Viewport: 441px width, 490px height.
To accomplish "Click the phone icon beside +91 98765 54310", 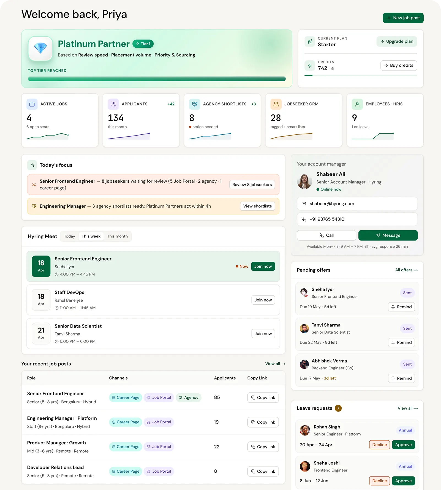I will 304,219.
